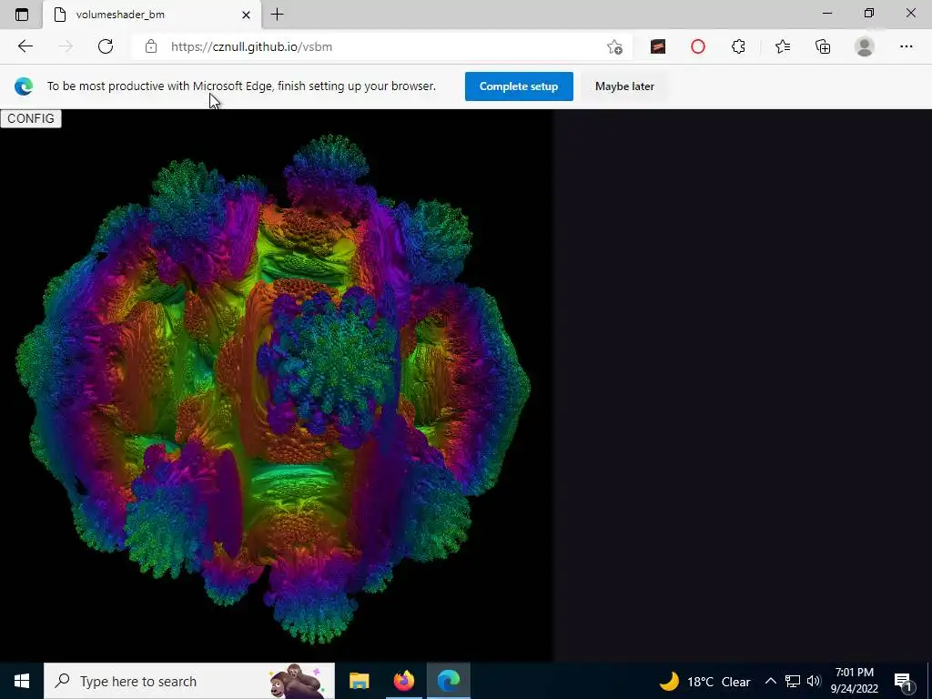
Task: Click the Type here to search box
Action: click(x=189, y=681)
